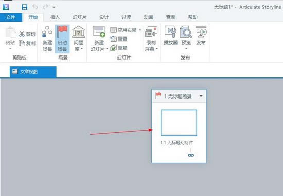
Task: Click the 复制 copy button
Action: pyautogui.click(x=27, y=43)
